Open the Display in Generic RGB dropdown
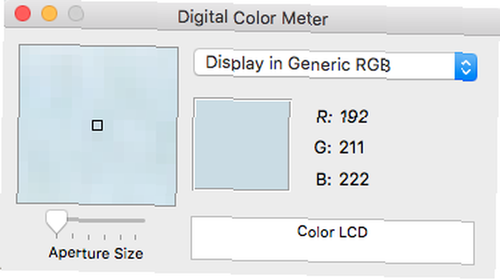Viewport: 500px width, 280px height. (x=335, y=64)
